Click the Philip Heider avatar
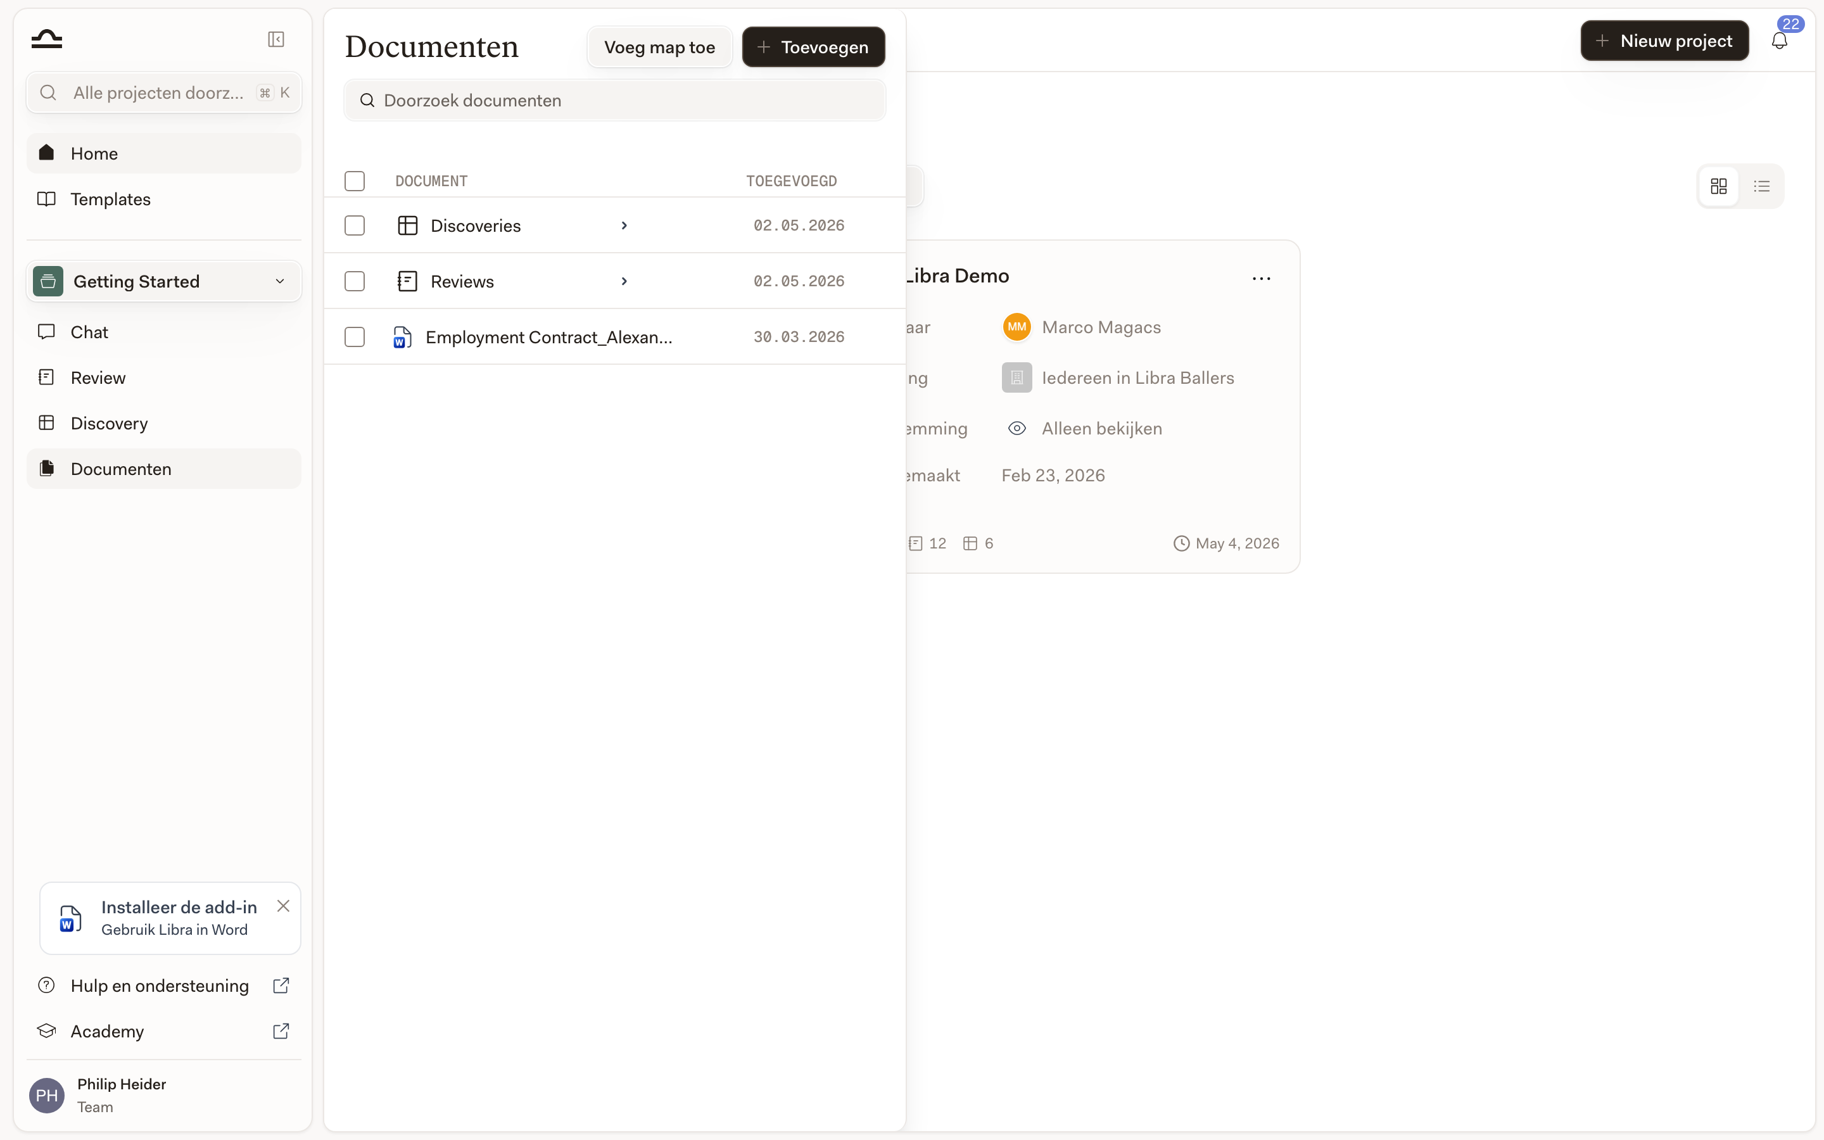The height and width of the screenshot is (1140, 1824). [x=47, y=1095]
